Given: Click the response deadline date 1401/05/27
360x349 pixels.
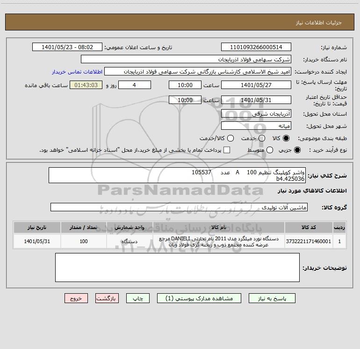Looking at the screenshot, I should tap(256, 85).
